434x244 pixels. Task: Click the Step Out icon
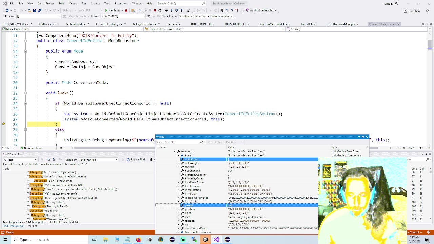(181, 11)
